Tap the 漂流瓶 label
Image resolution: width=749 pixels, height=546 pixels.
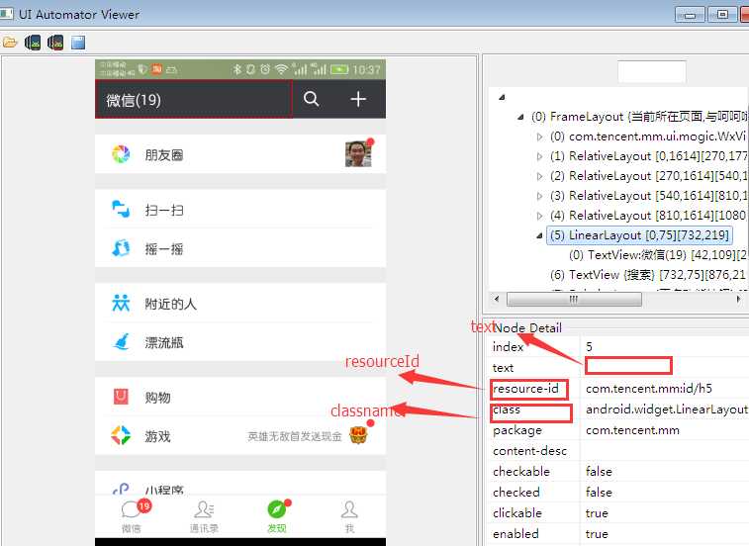164,342
